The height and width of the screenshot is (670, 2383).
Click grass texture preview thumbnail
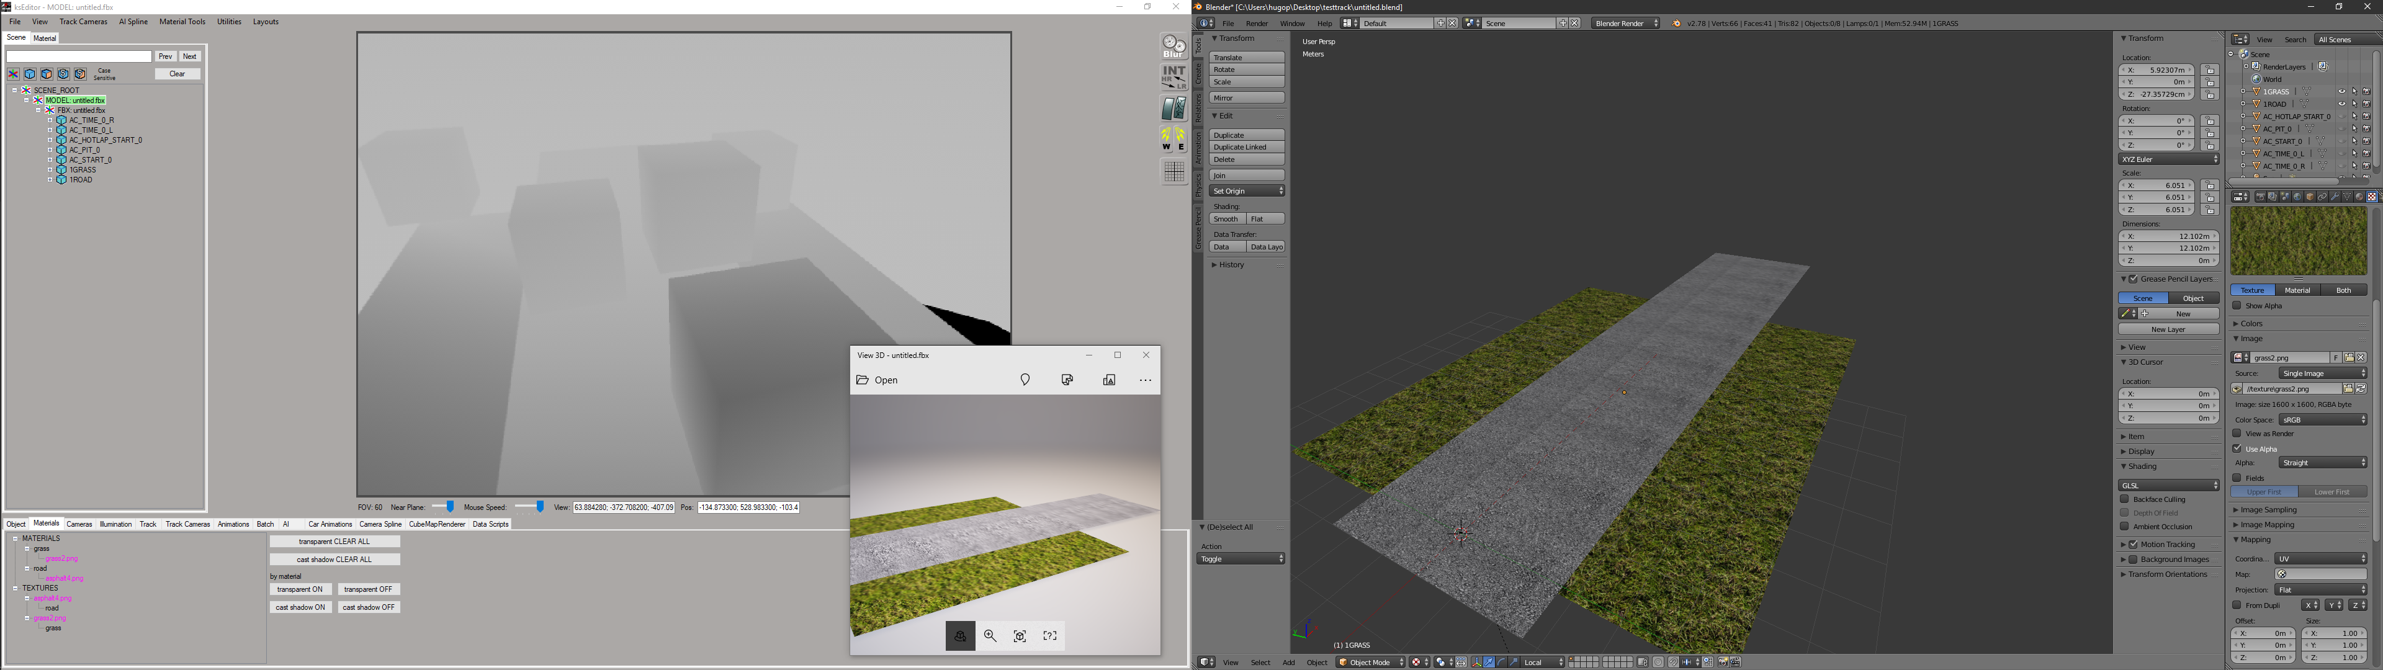click(x=2298, y=239)
